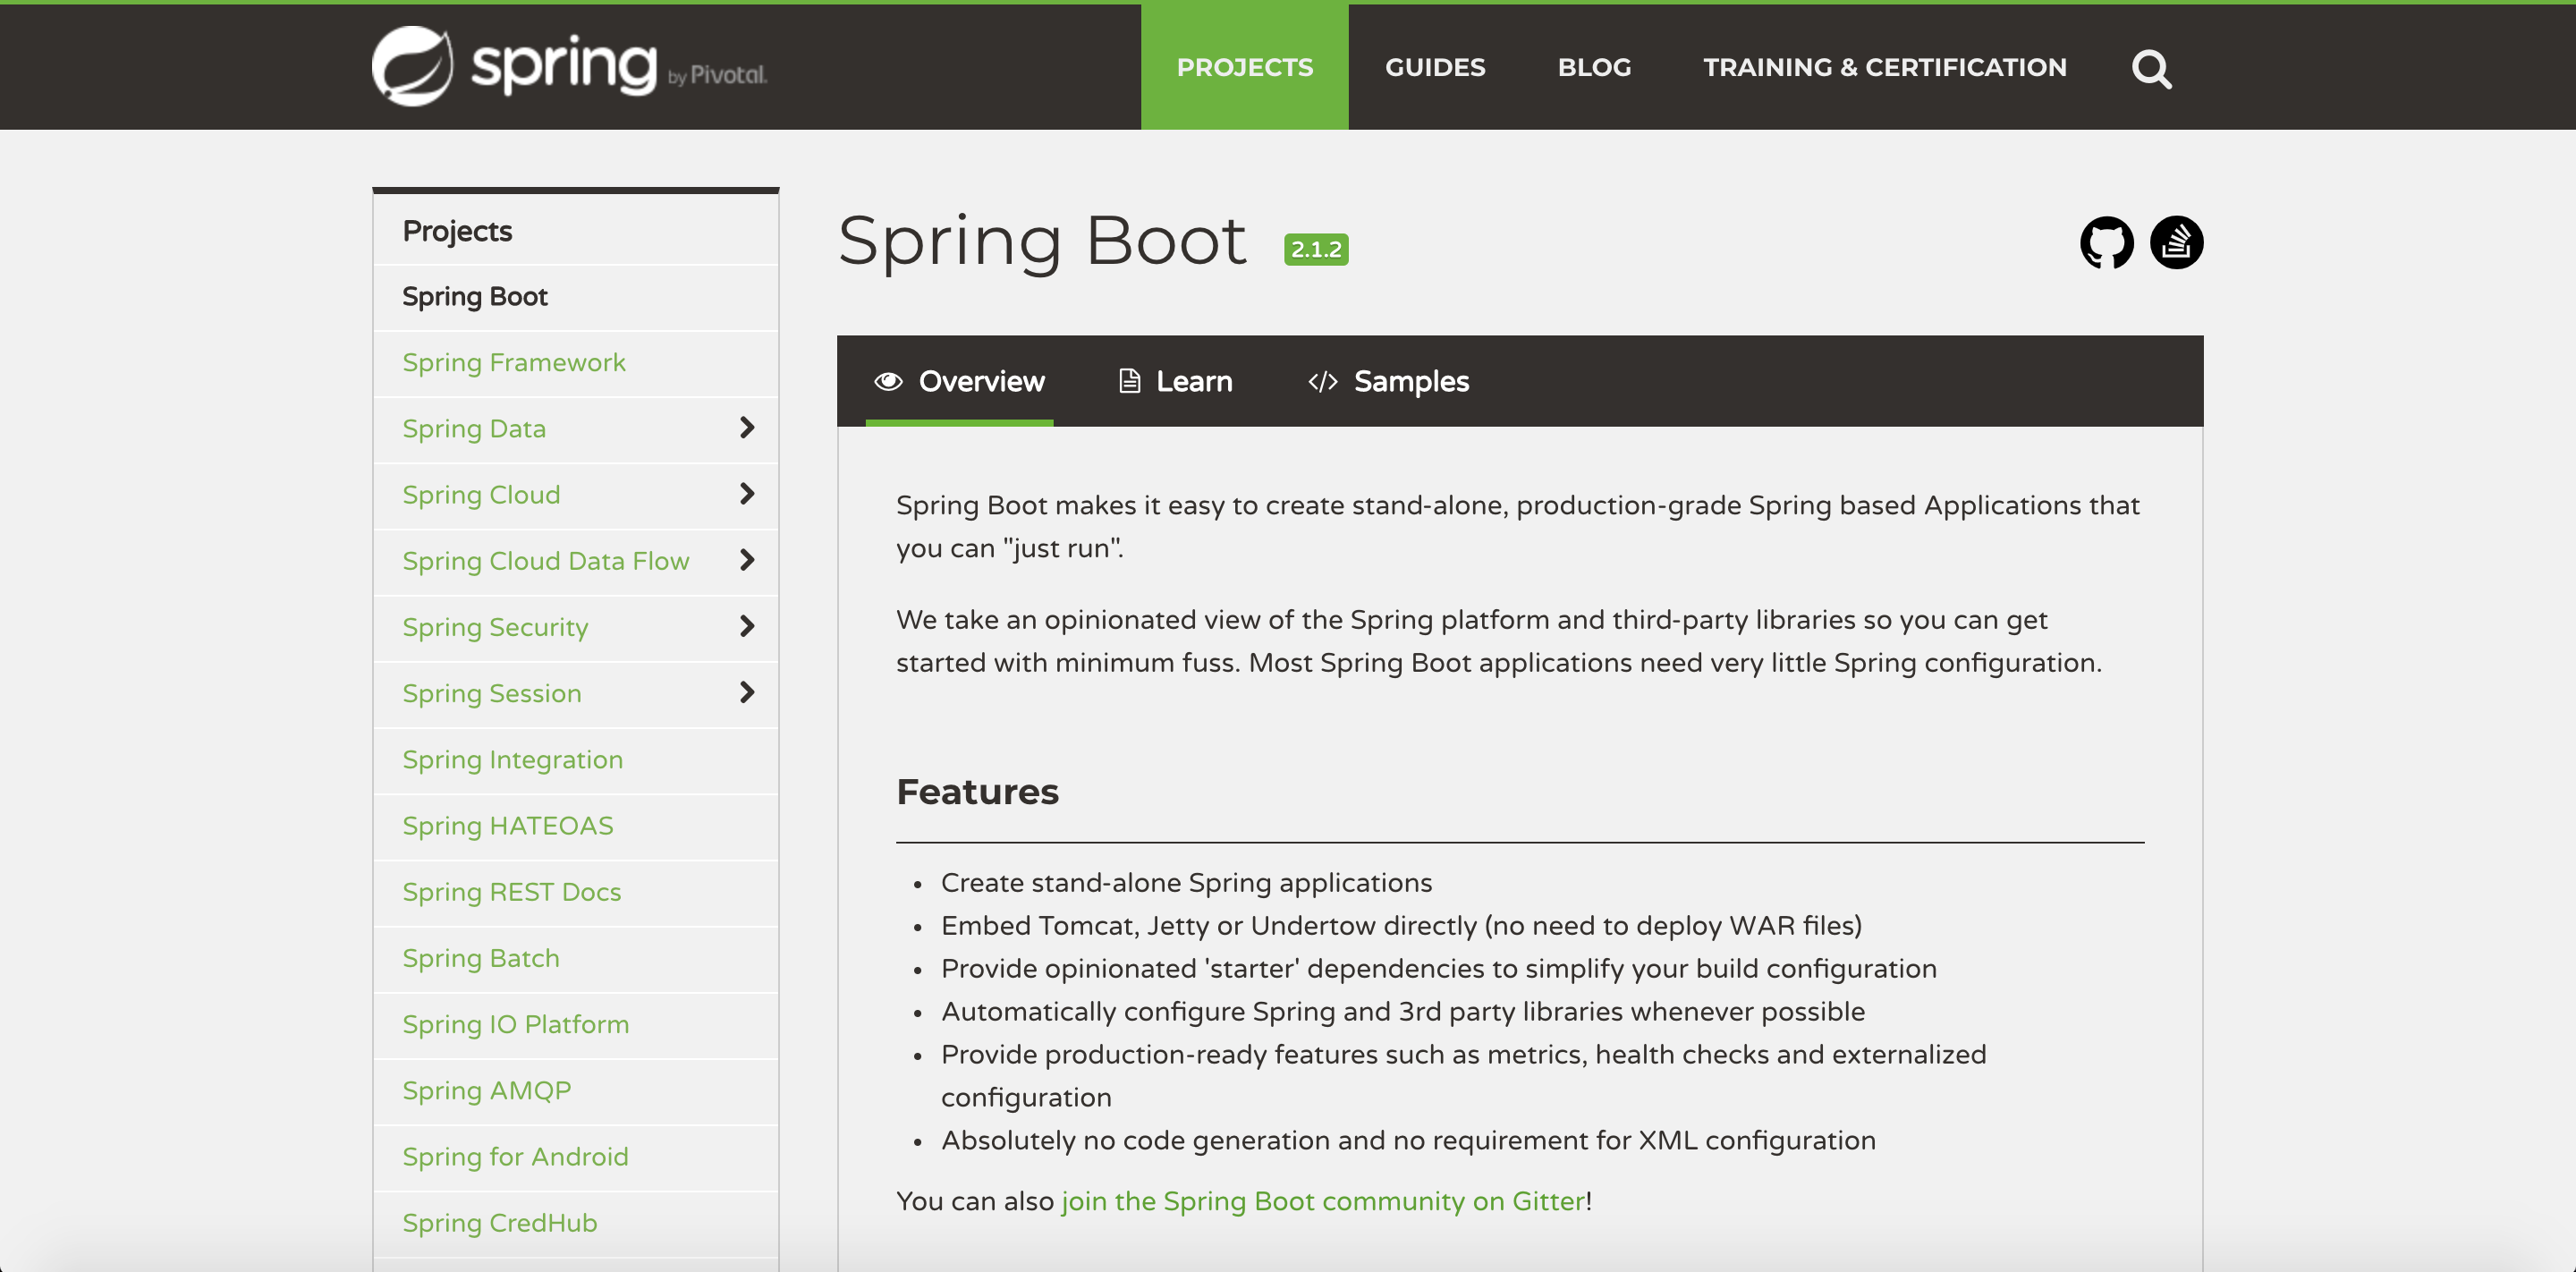Screen dimensions: 2576x1272
Task: Switch to the Samples tab
Action: pyautogui.click(x=1388, y=381)
